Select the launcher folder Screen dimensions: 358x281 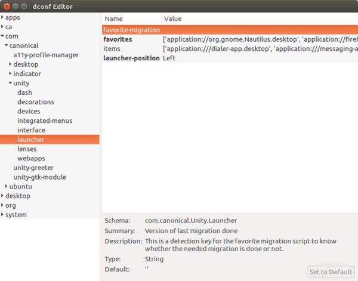click(x=50, y=140)
